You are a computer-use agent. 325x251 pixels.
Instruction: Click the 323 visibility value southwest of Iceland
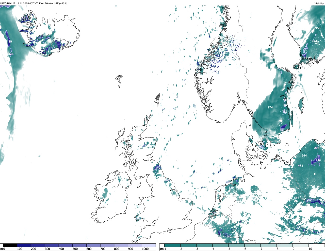pyautogui.click(x=11, y=54)
